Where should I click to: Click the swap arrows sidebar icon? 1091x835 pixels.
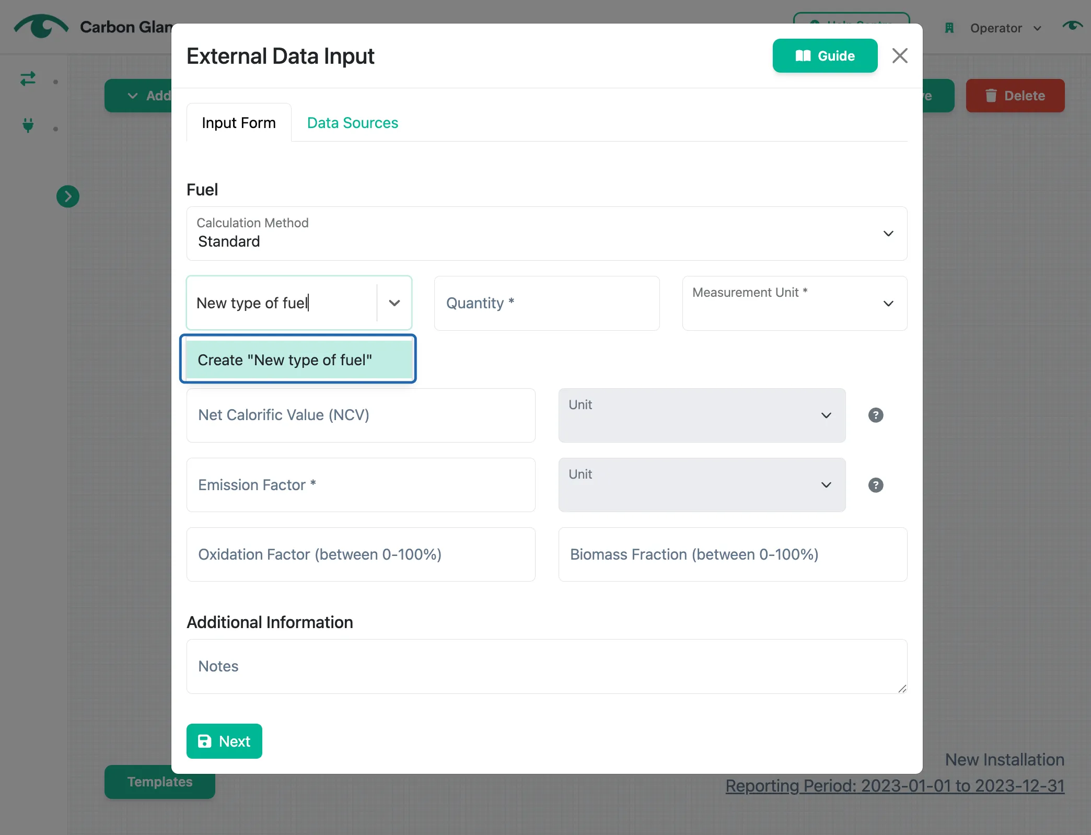(28, 79)
